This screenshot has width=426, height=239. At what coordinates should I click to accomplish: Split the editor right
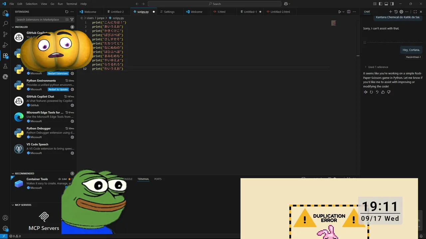[349, 12]
